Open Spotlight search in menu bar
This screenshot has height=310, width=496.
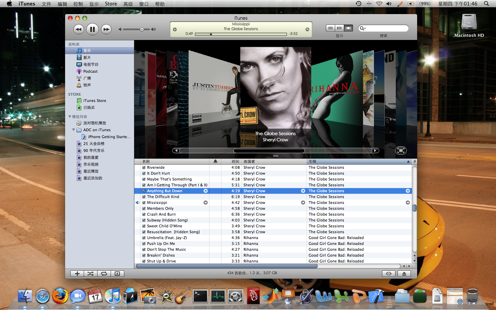click(x=486, y=4)
